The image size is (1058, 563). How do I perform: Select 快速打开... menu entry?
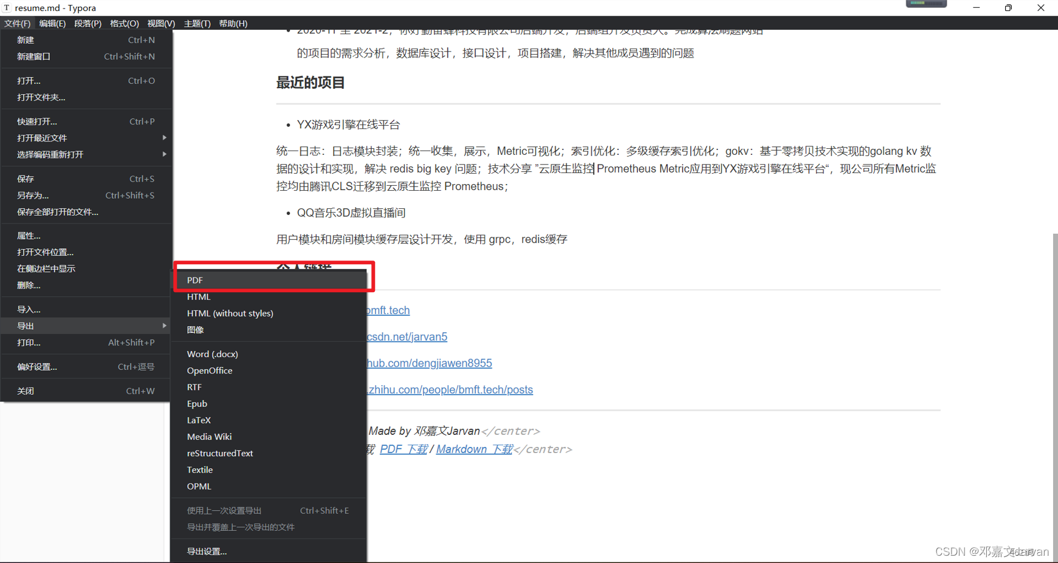(86, 121)
